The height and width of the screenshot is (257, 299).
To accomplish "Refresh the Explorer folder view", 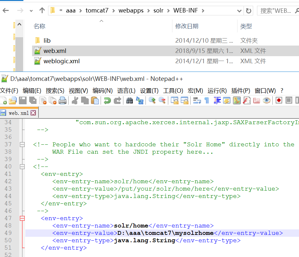I will (248, 11).
